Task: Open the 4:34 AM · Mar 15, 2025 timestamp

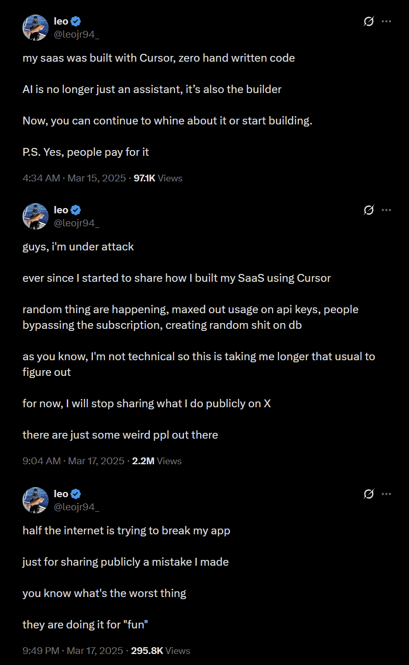Action: (x=74, y=178)
